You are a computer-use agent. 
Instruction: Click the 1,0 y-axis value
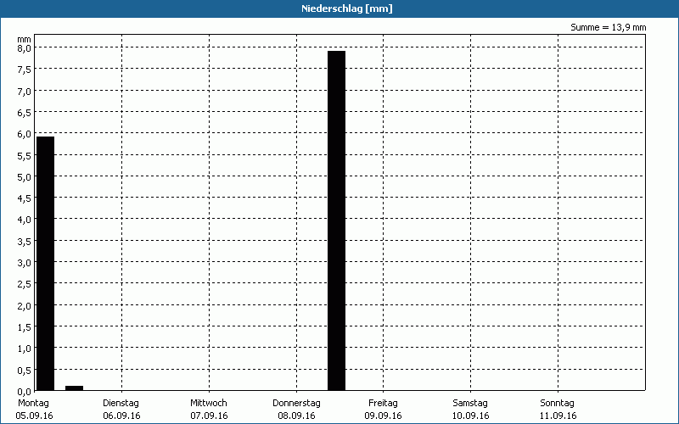tap(25, 349)
